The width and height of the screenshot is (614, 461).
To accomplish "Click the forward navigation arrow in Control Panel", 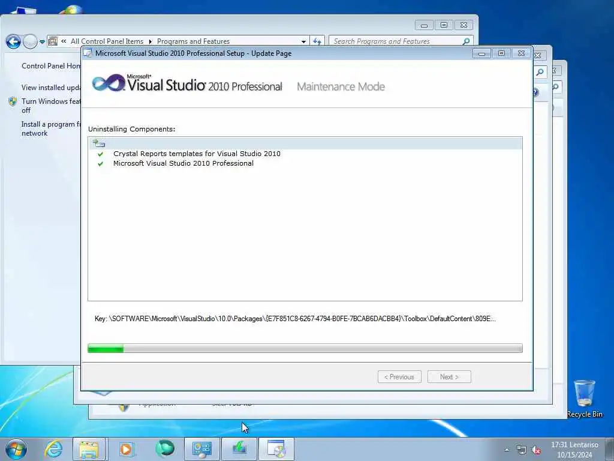I will point(30,41).
